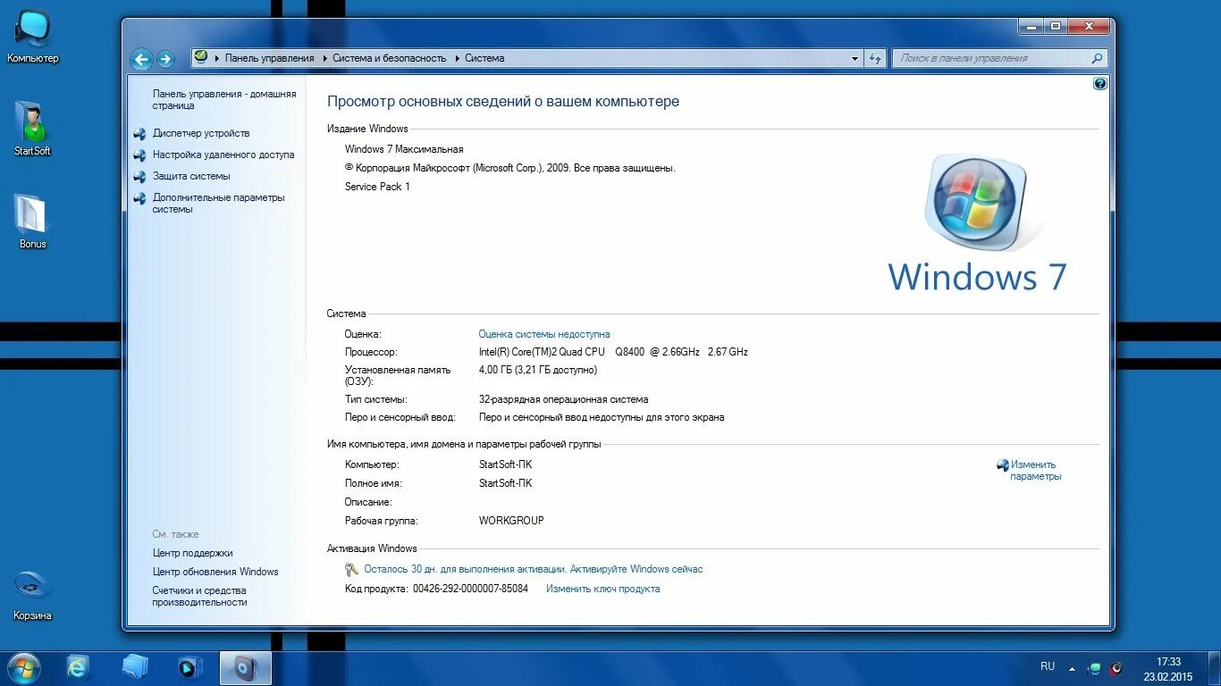Select Панель управления breadcrumb

click(x=270, y=58)
